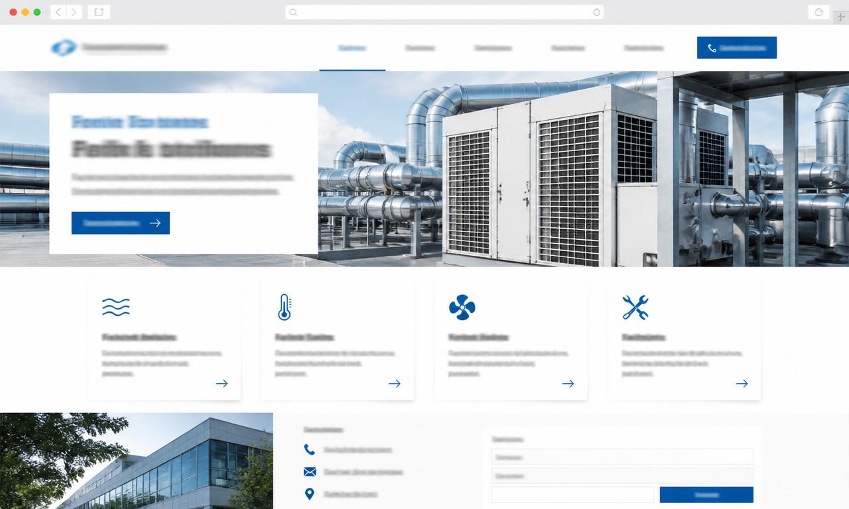Click the envelope email icon in contact details

click(x=309, y=472)
